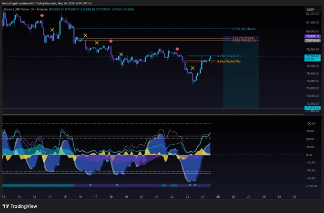324x213 pixels.
Task: Click the 75,400.00 price axis label
Action: 313,74
